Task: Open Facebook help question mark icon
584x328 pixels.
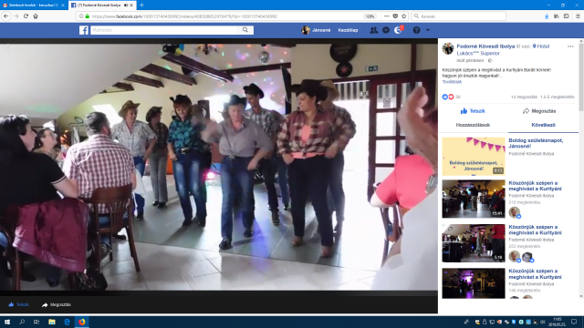Action: coord(416,30)
